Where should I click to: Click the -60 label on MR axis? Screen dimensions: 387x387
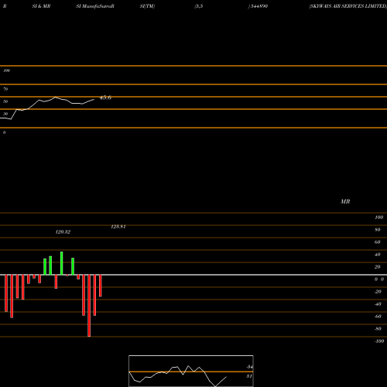pos(378,317)
